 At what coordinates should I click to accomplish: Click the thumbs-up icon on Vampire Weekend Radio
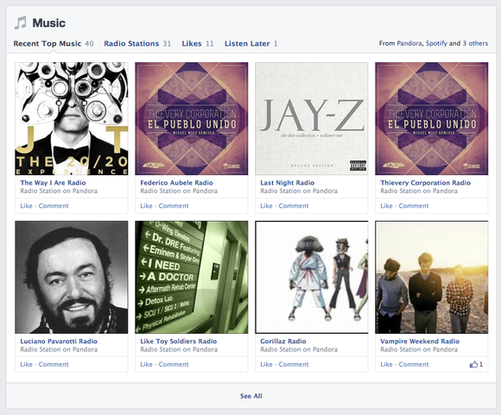(473, 364)
